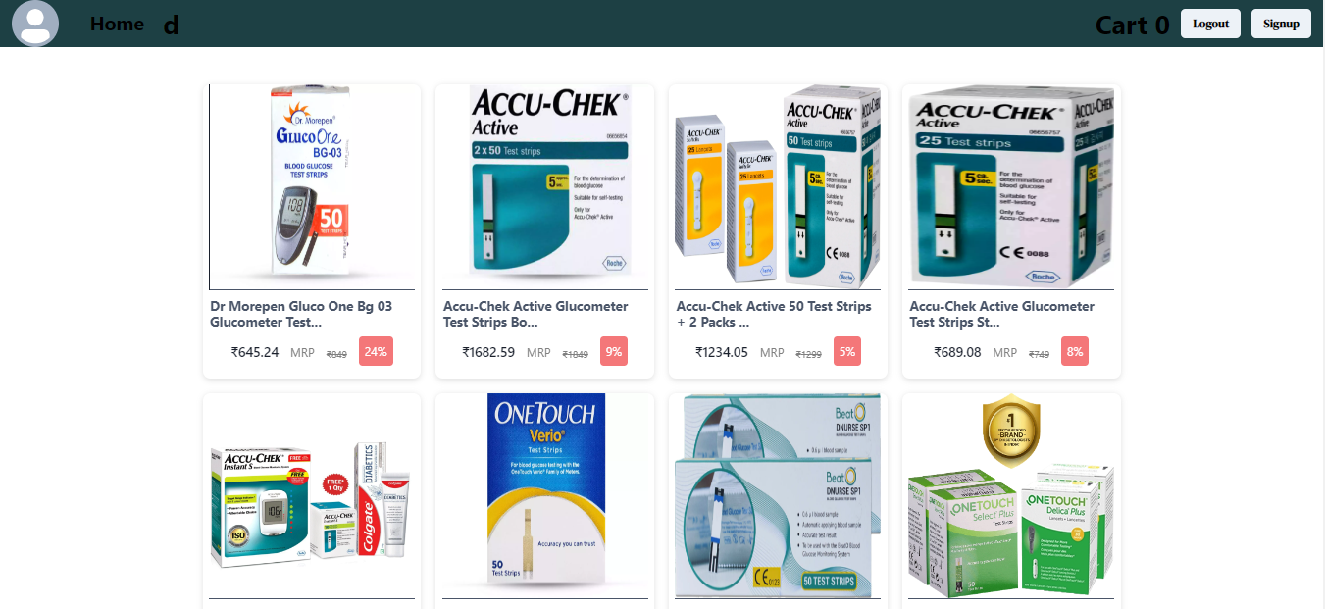Click the user profile avatar icon
Image resolution: width=1325 pixels, height=609 pixels.
35,24
